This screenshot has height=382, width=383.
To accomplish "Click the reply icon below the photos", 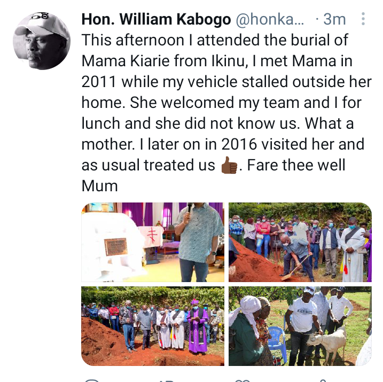I will pos(91,380).
